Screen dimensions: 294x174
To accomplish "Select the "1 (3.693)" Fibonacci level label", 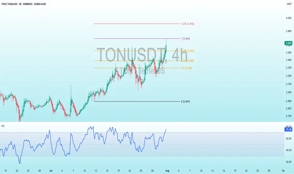I will 185,39.
